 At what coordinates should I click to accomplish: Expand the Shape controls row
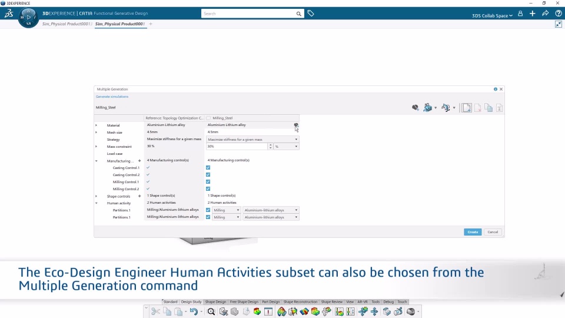(96, 196)
